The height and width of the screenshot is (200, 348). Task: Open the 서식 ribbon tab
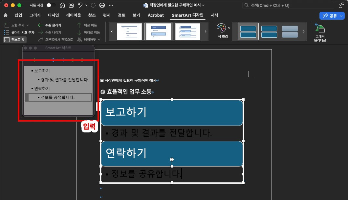[214, 15]
